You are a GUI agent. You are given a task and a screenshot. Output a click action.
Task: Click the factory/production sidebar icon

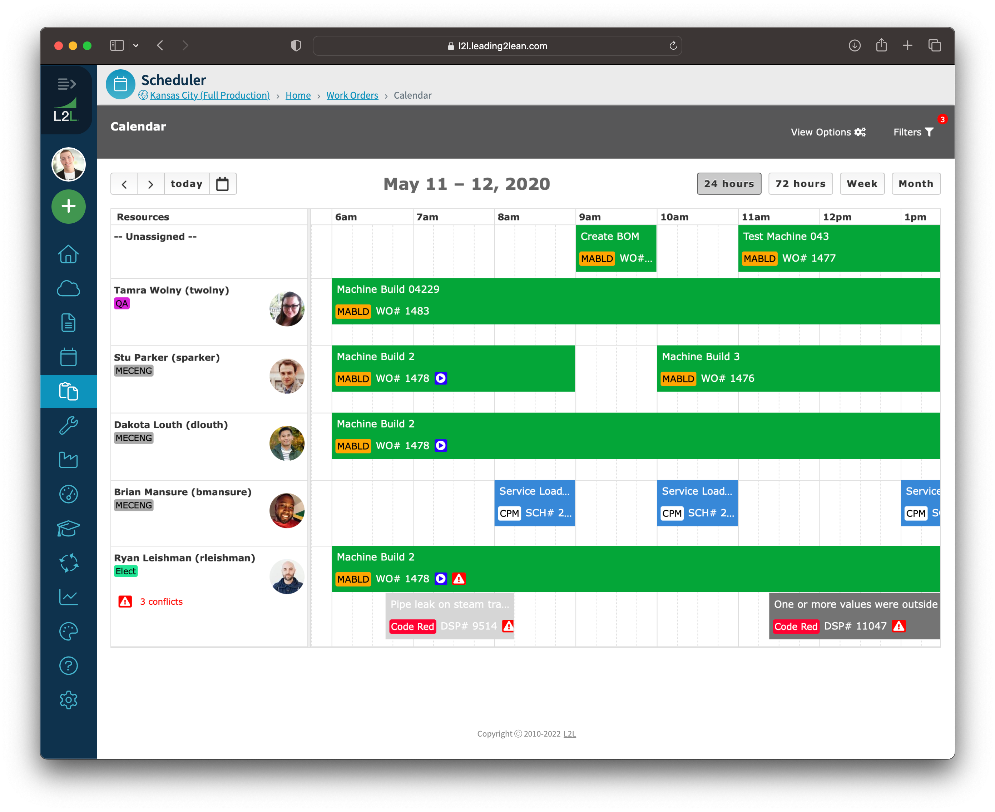click(x=68, y=459)
